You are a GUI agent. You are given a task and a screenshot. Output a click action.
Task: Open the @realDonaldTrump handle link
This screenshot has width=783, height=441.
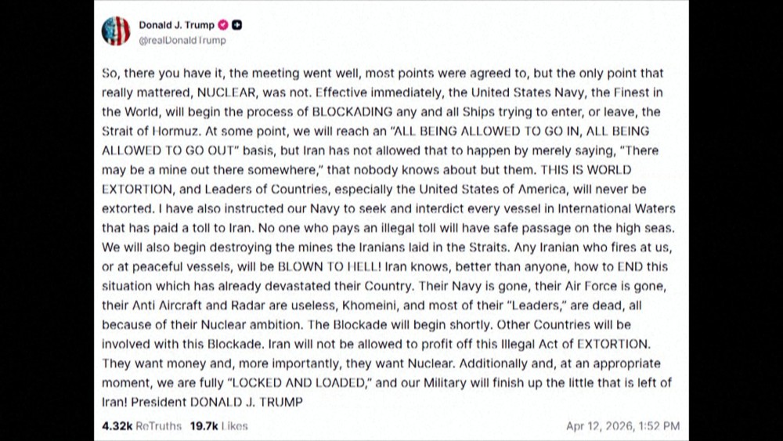pos(182,40)
